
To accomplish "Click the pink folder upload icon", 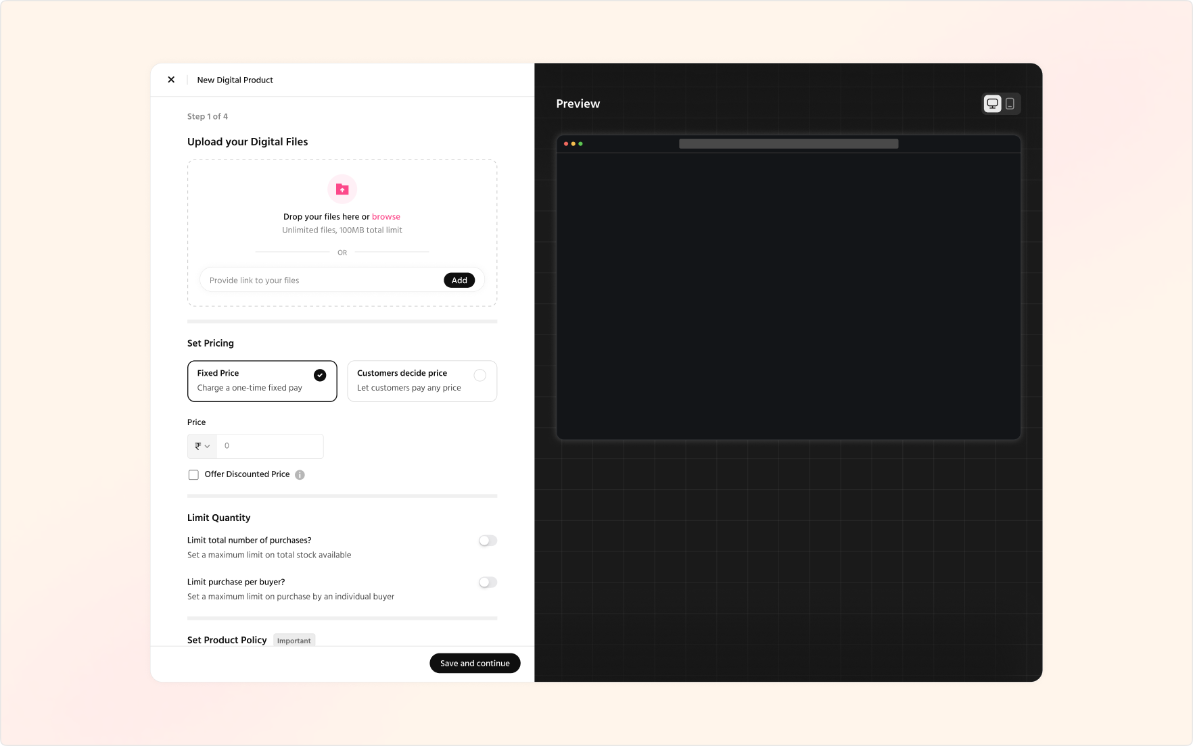I will point(342,189).
